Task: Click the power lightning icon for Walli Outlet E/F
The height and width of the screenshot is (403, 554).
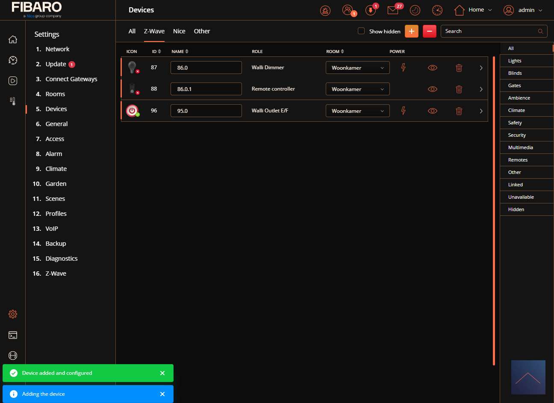Action: tap(403, 111)
